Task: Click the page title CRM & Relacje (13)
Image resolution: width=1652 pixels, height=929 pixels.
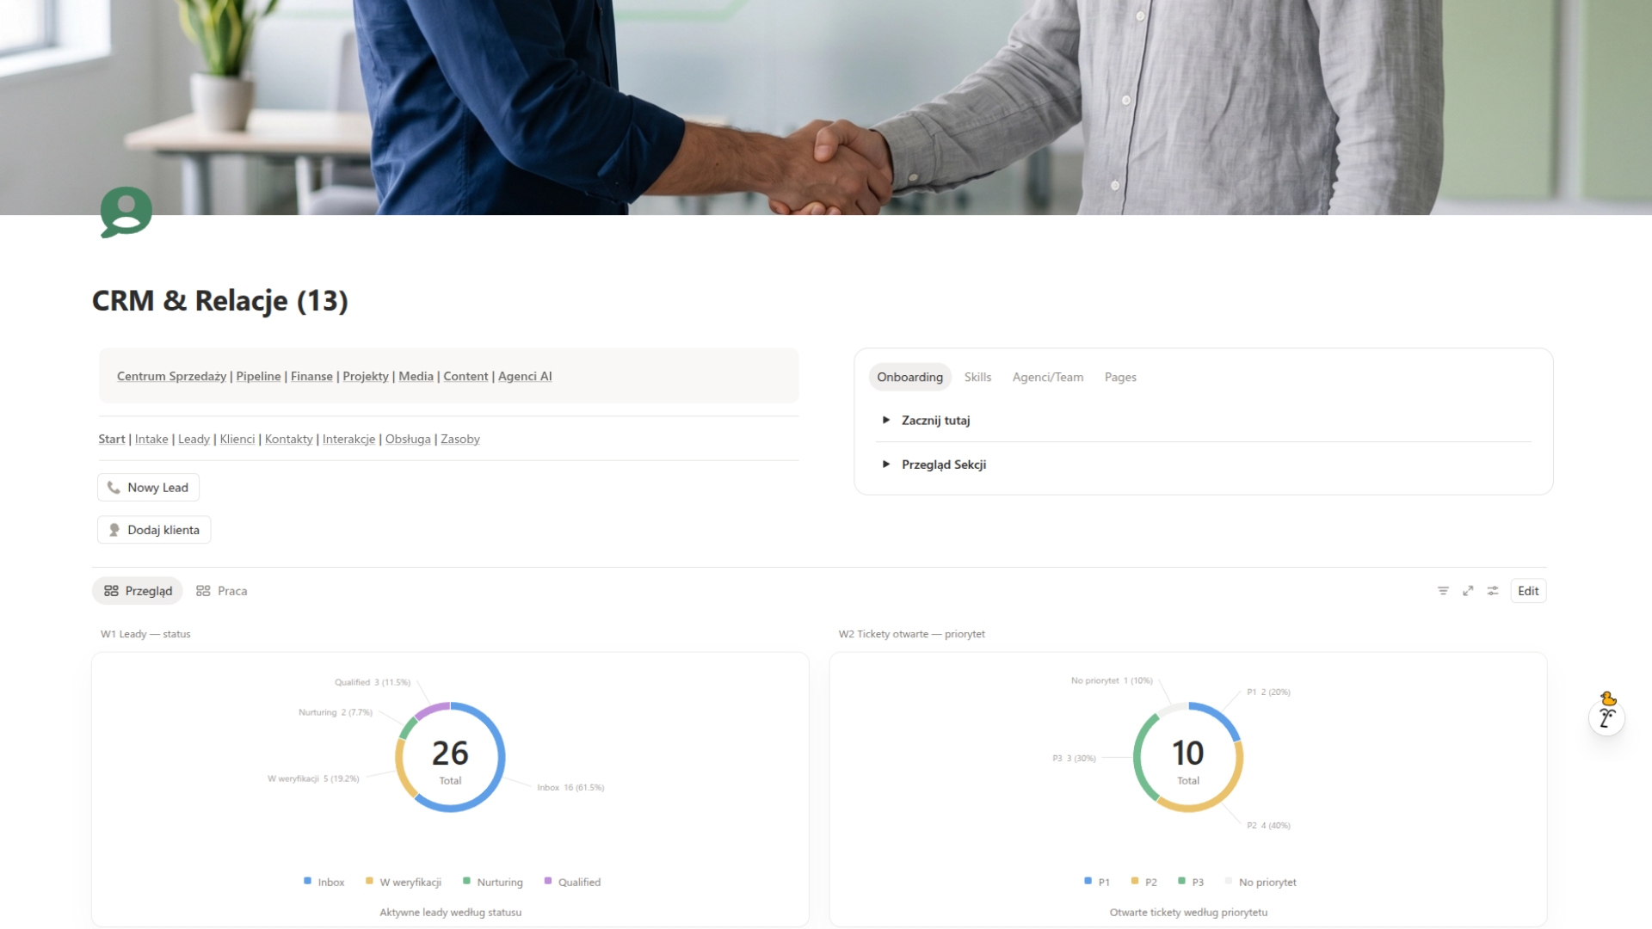Action: pyautogui.click(x=220, y=301)
